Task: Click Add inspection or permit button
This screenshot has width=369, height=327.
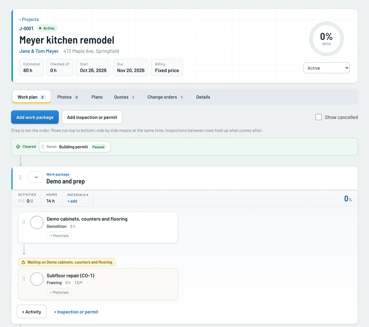Action: [92, 117]
